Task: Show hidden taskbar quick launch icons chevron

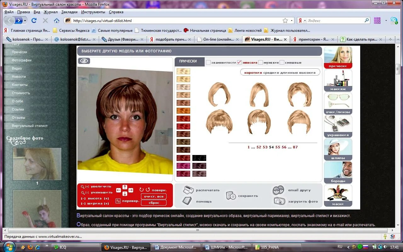Action: (x=47, y=245)
